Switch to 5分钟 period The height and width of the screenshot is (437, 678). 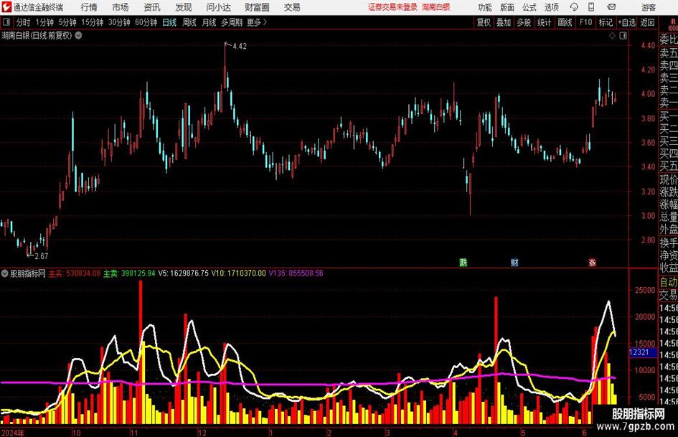[x=67, y=22]
